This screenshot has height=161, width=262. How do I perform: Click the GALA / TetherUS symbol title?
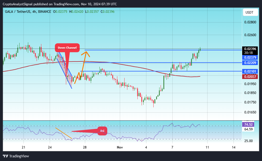(x=18, y=12)
